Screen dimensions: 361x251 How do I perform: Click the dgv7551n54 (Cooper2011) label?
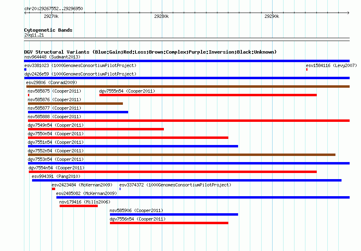pyautogui.click(x=56, y=142)
